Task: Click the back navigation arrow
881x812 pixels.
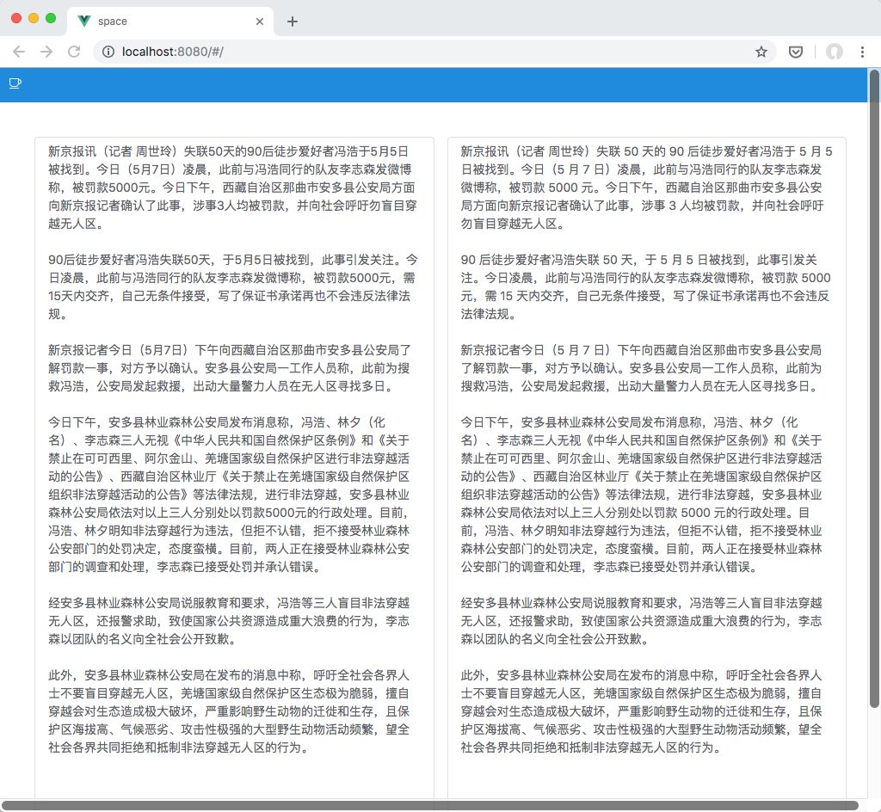Action: point(19,52)
